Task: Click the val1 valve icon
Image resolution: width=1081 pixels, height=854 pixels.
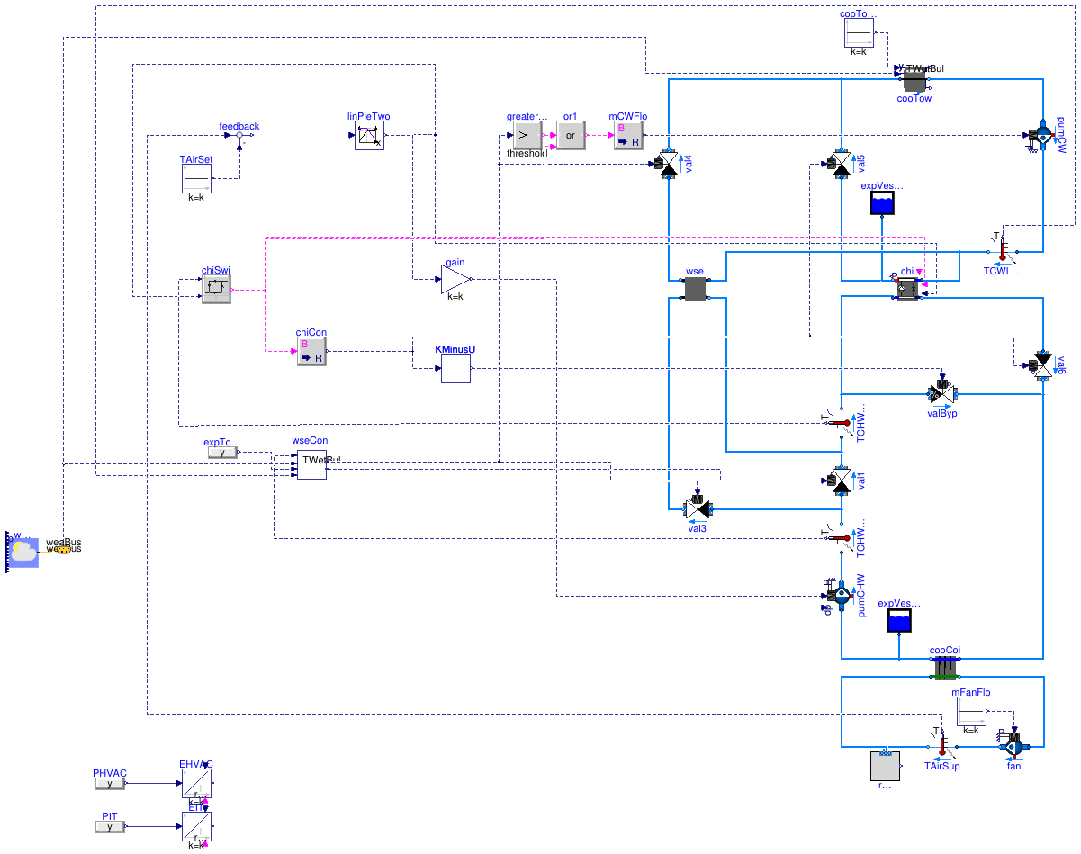Action: click(840, 480)
